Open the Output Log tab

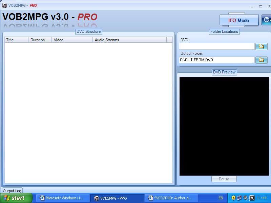coord(12,191)
